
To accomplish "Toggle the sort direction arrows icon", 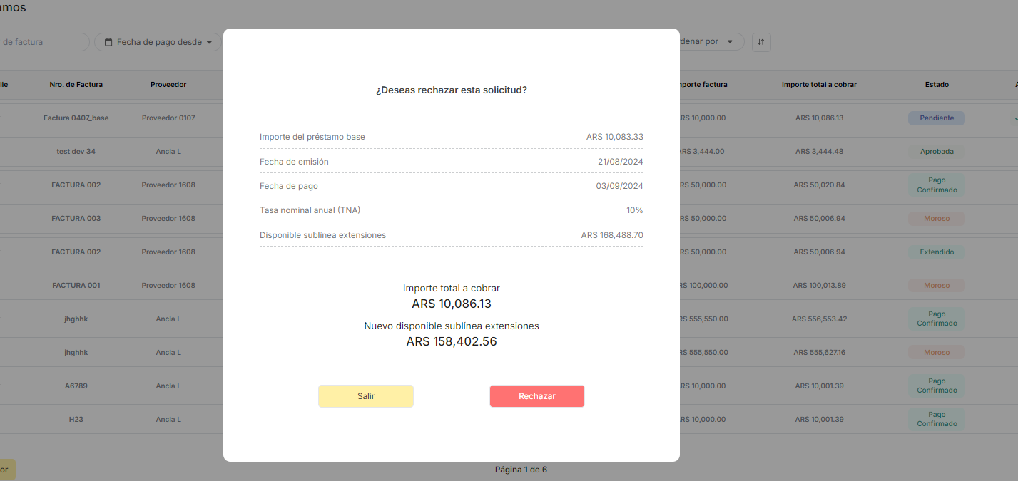I will (x=761, y=42).
